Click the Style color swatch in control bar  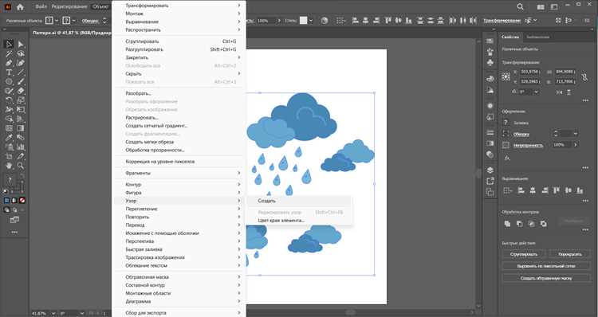pos(303,21)
